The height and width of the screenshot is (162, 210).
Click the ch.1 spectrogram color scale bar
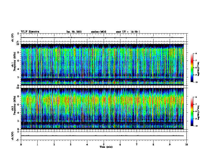click(x=192, y=68)
